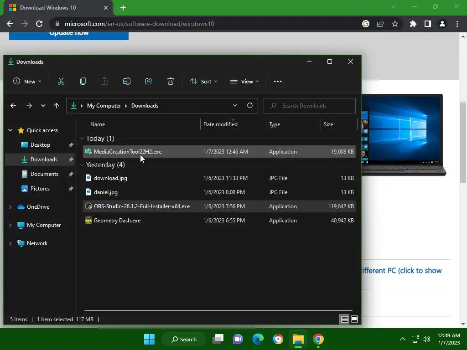Open recent locations dropdown arrow
467x350 pixels.
click(43, 106)
